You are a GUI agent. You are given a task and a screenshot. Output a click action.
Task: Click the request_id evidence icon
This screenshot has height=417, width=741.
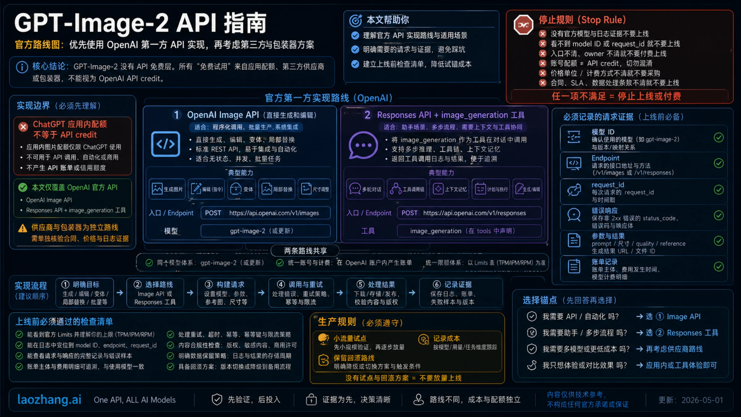tap(574, 190)
